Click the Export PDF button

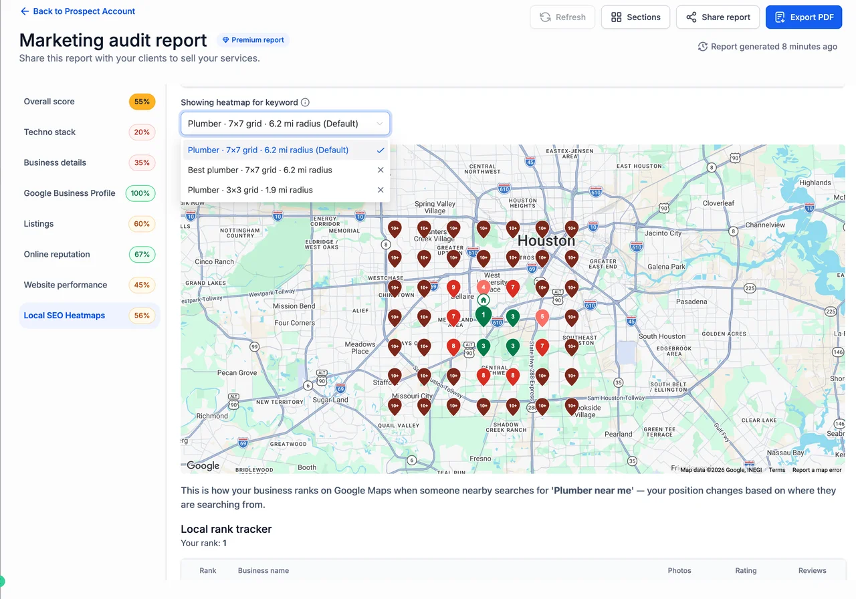(804, 17)
